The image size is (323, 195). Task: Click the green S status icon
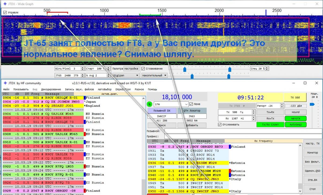pos(150,104)
